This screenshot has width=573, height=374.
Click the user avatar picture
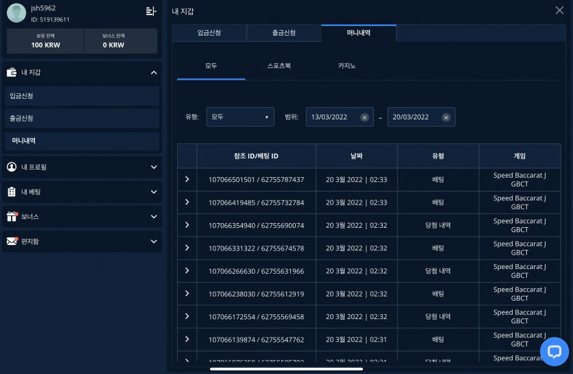tap(16, 13)
